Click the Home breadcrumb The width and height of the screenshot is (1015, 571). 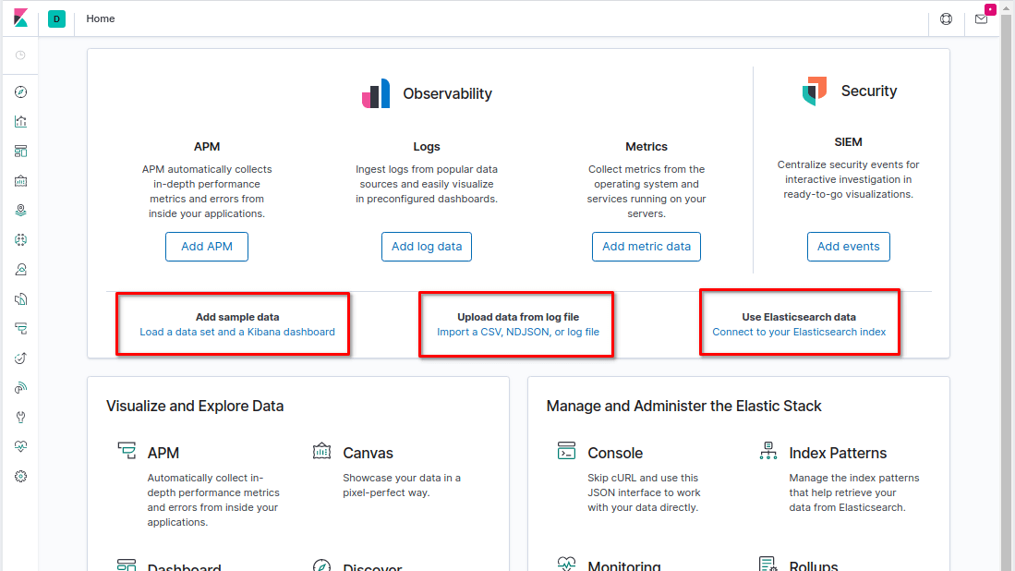pos(100,18)
